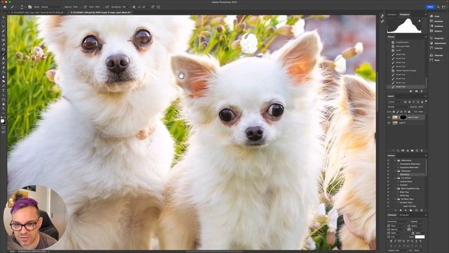Open the Paths panel button
This screenshot has width=449, height=253.
435,60
